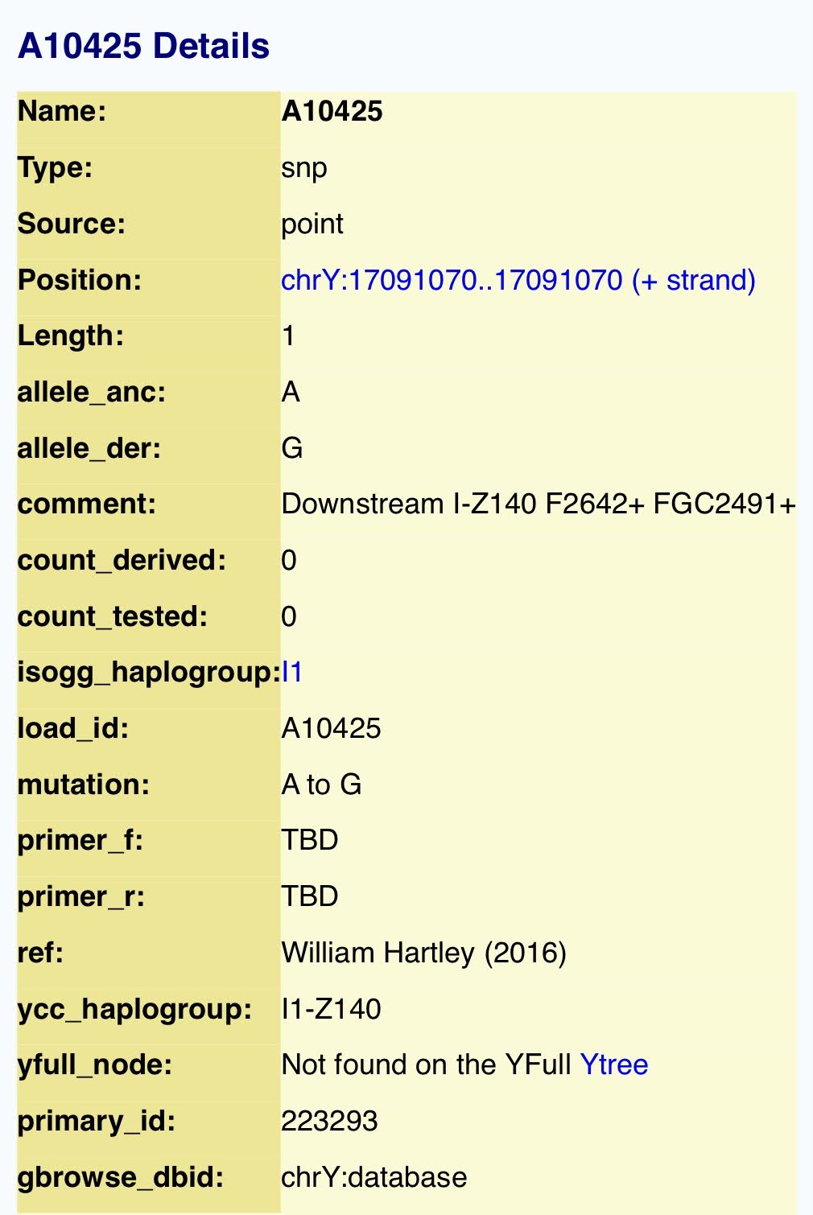
Task: Click the count_derived value
Action: pos(289,560)
